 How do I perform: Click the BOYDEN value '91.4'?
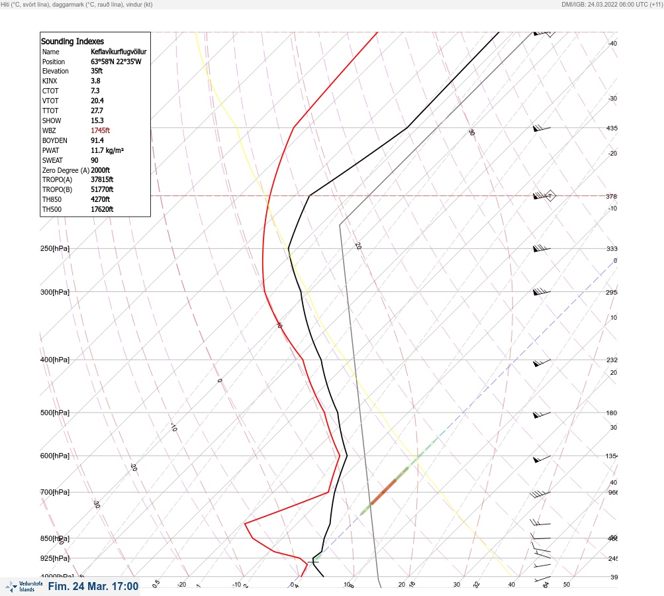tap(97, 140)
